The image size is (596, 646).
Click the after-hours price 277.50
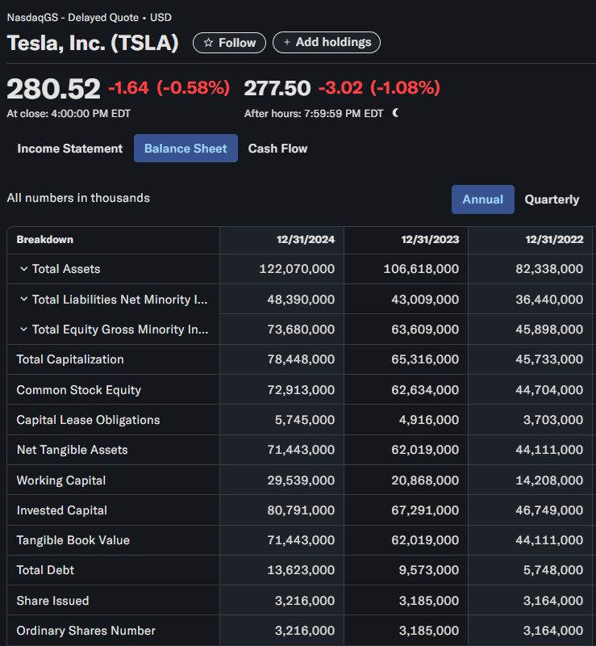click(x=277, y=88)
